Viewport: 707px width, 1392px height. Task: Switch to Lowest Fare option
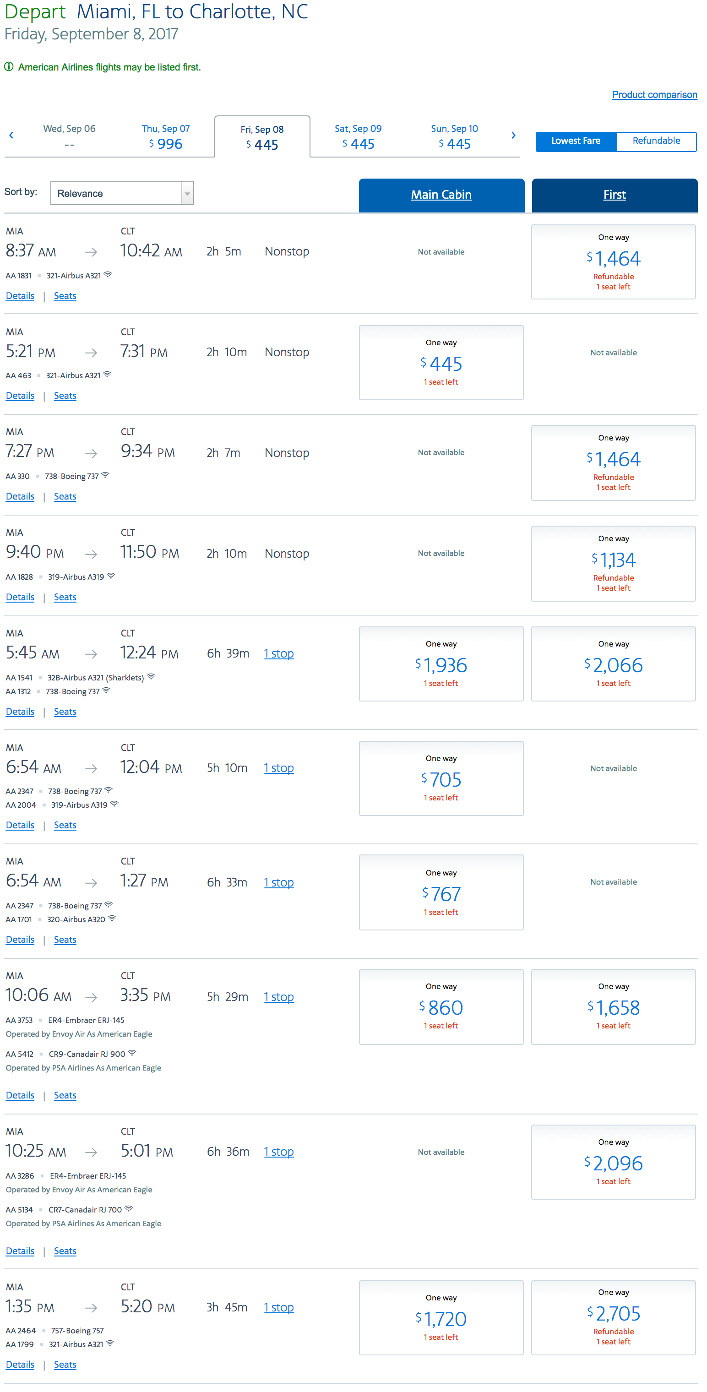point(576,141)
